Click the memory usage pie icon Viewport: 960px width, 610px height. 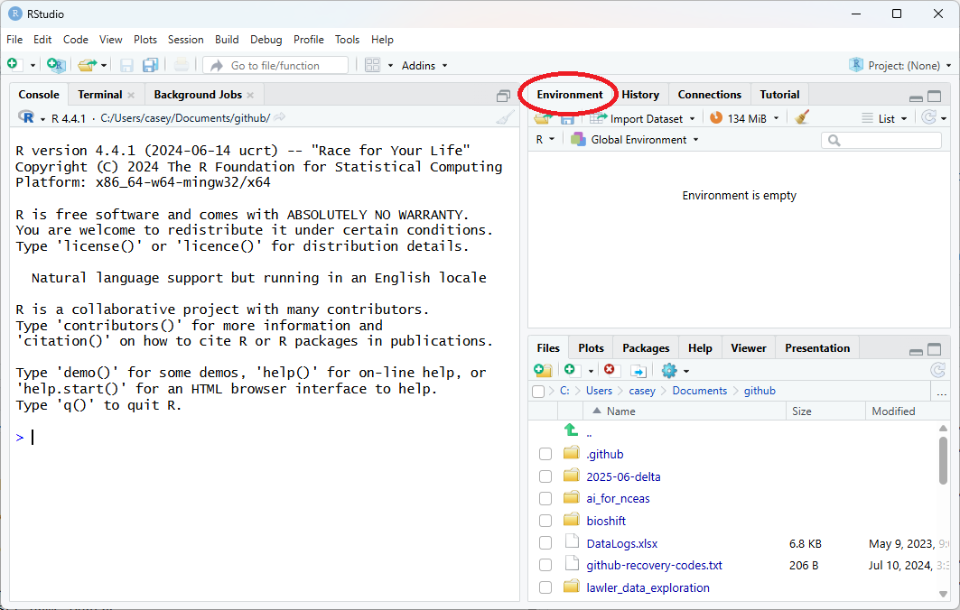pos(716,118)
